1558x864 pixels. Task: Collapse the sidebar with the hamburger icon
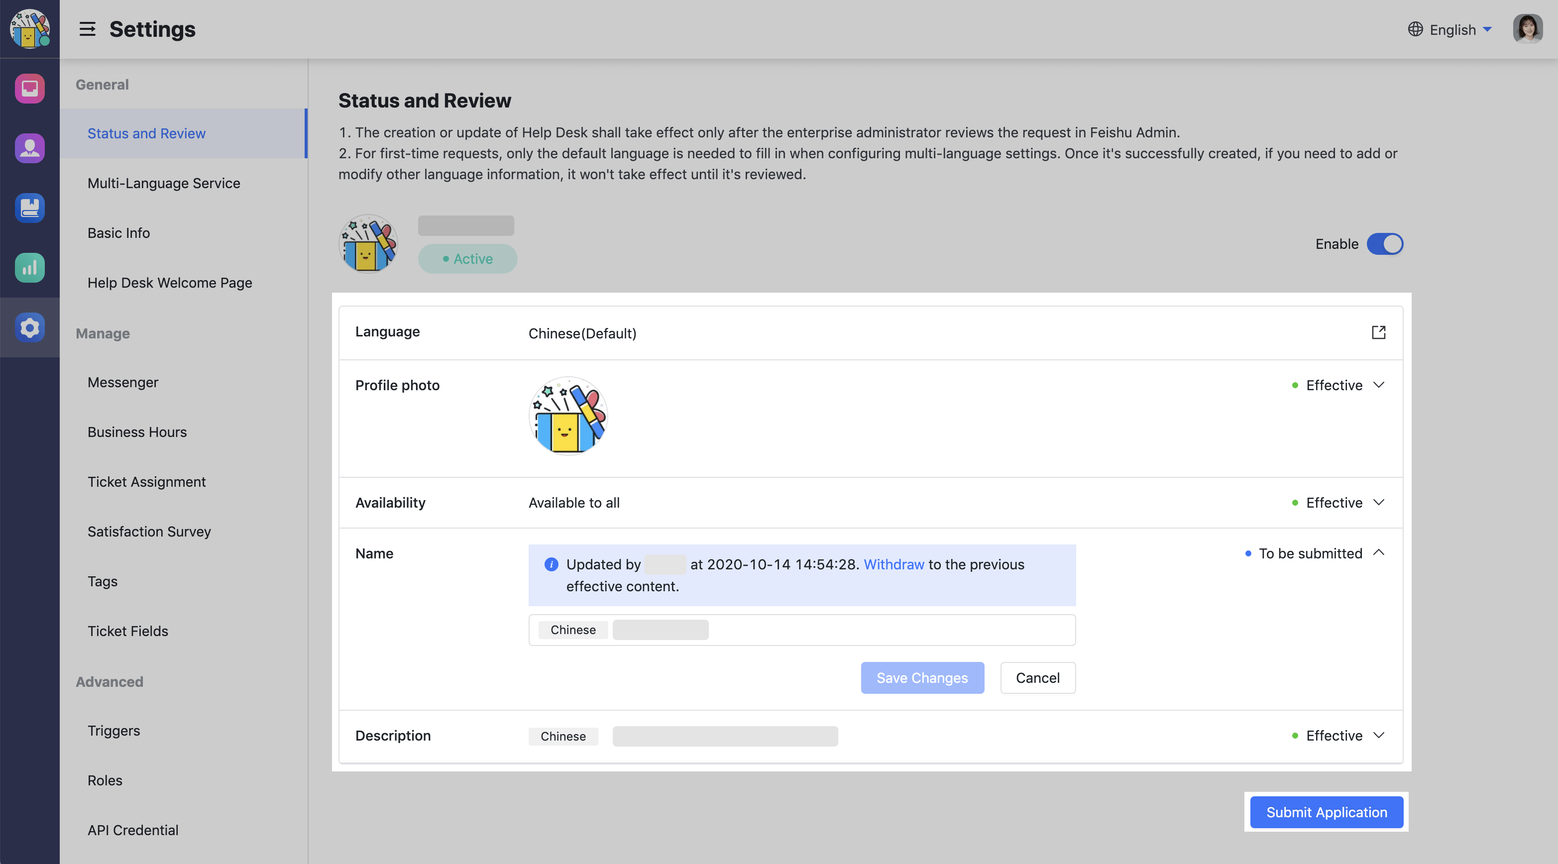tap(88, 29)
